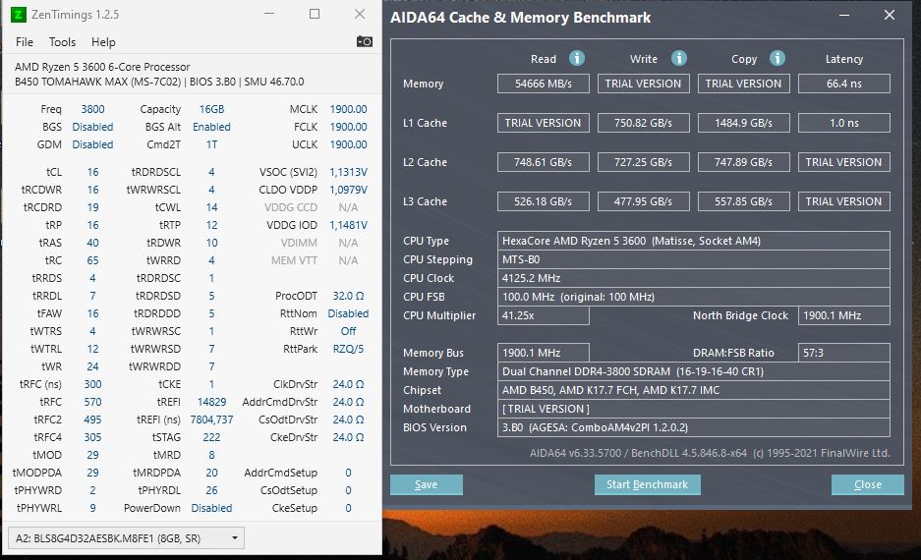Click the CPU Stepping MTS-B0 value
The height and width of the screenshot is (560, 921).
[x=694, y=259]
